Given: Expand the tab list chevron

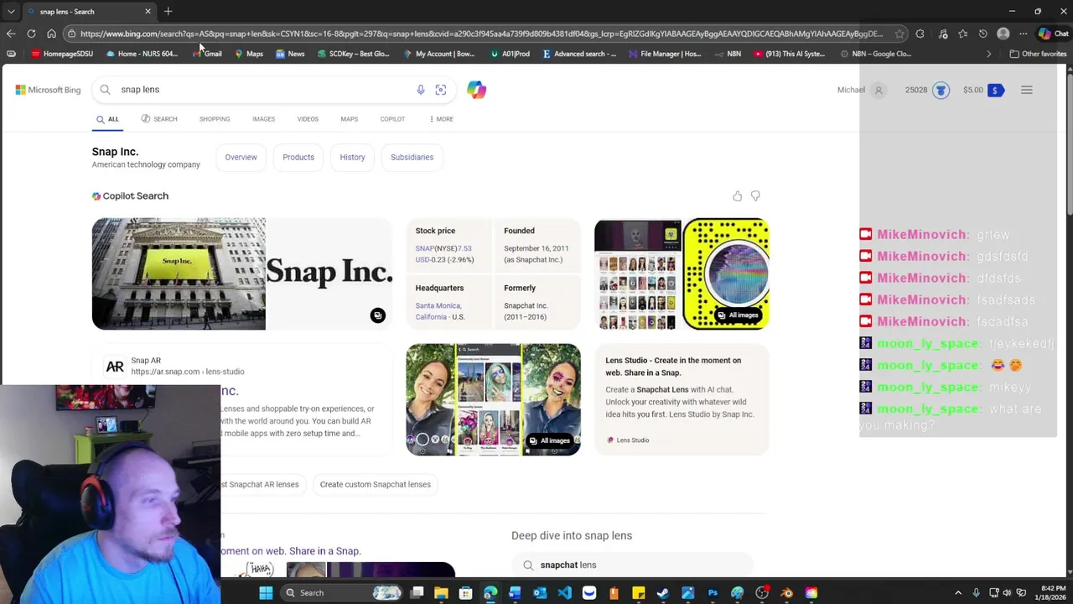Looking at the screenshot, I should tap(11, 12).
